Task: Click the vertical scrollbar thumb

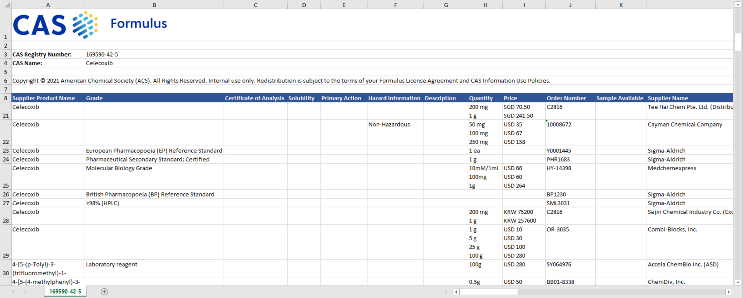Action: [738, 42]
